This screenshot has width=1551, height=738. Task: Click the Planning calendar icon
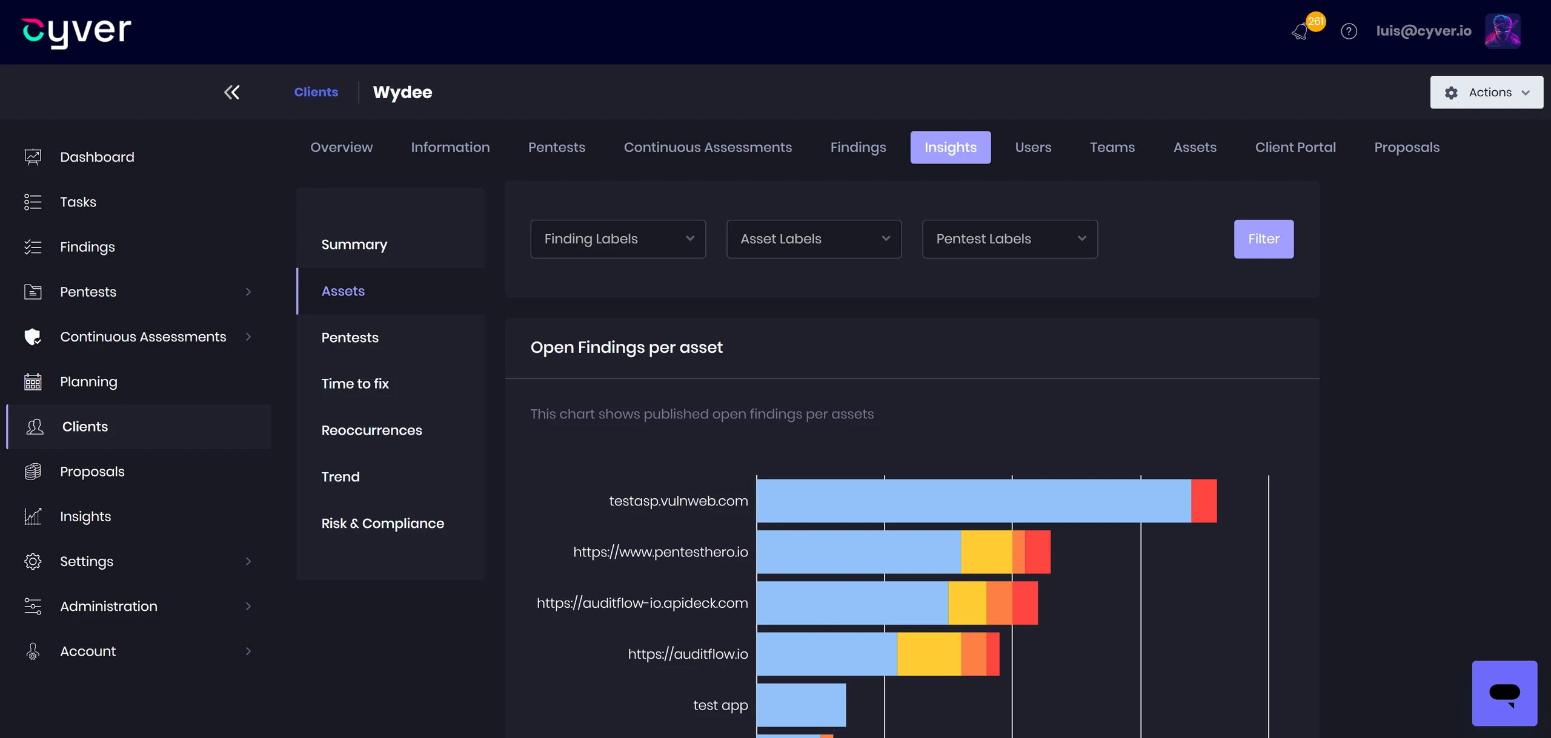pos(33,381)
